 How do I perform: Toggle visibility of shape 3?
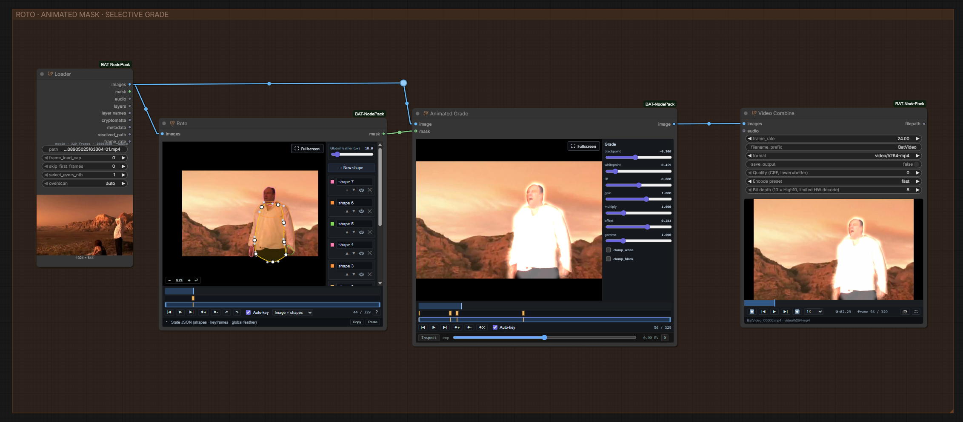coord(361,274)
